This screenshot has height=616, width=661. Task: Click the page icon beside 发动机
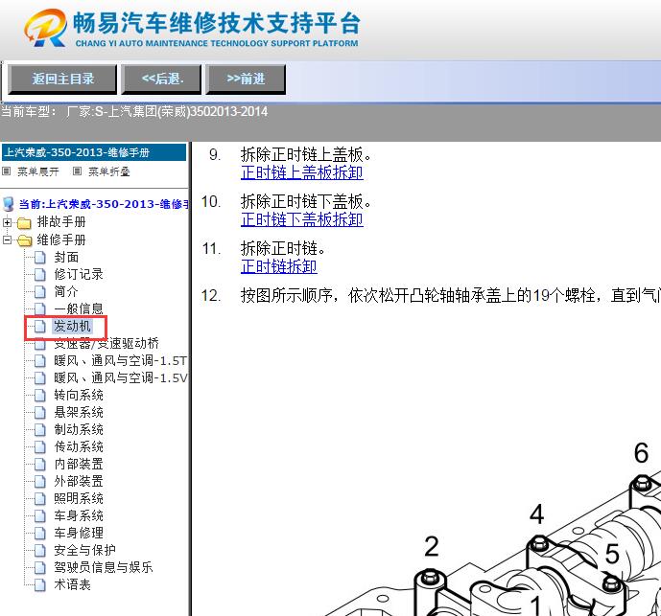click(x=39, y=327)
